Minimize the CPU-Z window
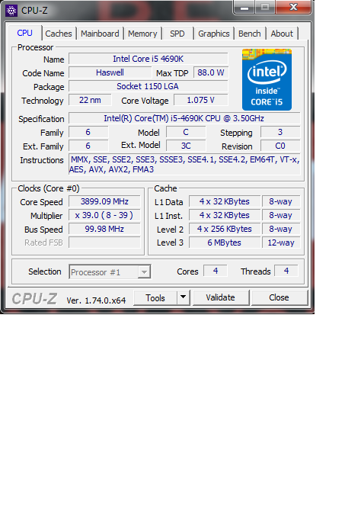Image resolution: width=361 pixels, height=514 pixels. click(x=244, y=7)
